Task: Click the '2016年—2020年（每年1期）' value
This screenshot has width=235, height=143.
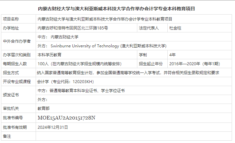Action: (x=195, y=64)
